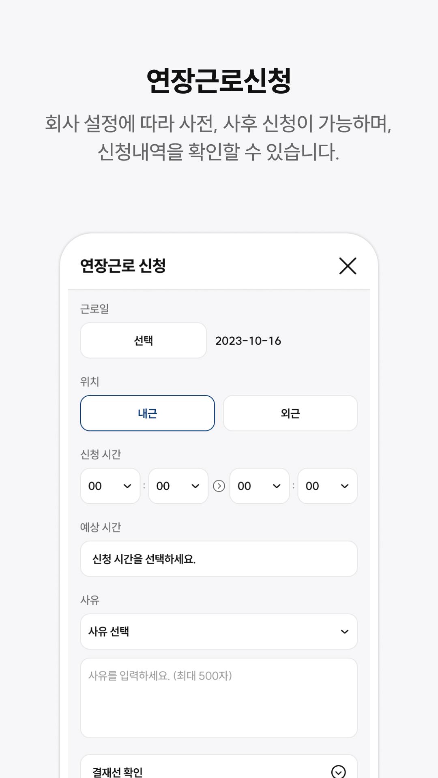Open the end hour dropdown
The width and height of the screenshot is (438, 778).
click(259, 486)
